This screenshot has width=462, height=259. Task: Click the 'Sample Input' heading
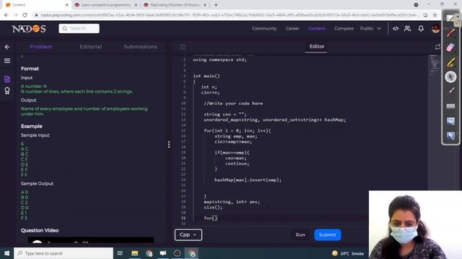35,135
